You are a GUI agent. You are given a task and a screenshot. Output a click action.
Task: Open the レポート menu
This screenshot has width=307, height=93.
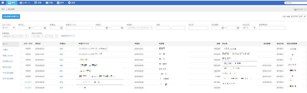[x=25, y=3]
